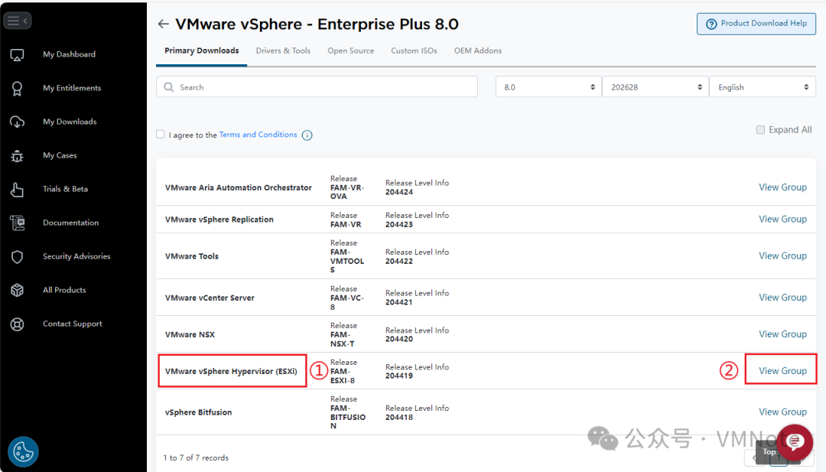
Task: View Group for VMware Aria Automation Orchestrator
Action: click(782, 187)
